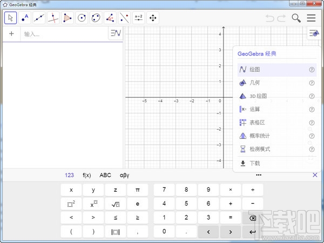Click the plus add-item button
Screen dimensions: 324x243
click(x=11, y=33)
